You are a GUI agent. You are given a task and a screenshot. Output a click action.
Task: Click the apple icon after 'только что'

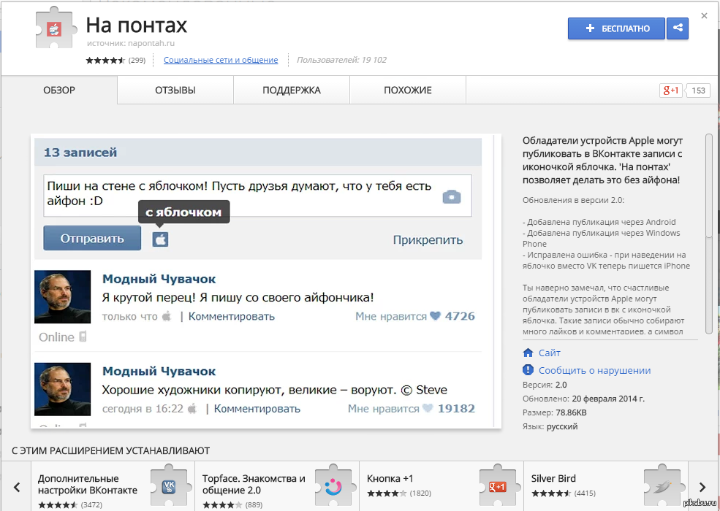167,316
